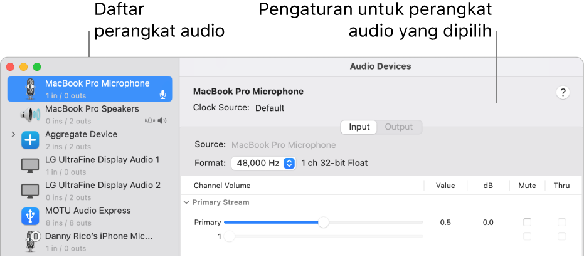584x257 pixels.
Task: Collapse the Primary Stream section
Action: tap(186, 202)
